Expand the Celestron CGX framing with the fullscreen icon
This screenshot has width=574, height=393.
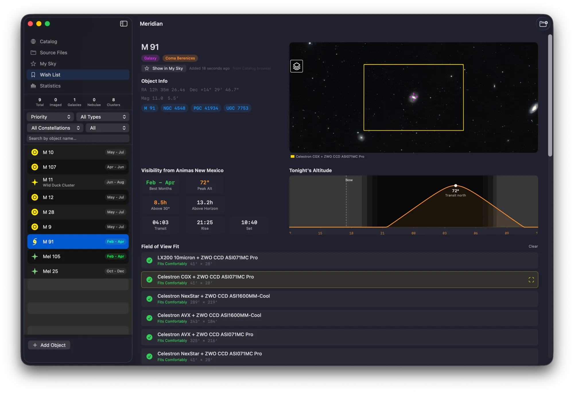[x=531, y=279]
